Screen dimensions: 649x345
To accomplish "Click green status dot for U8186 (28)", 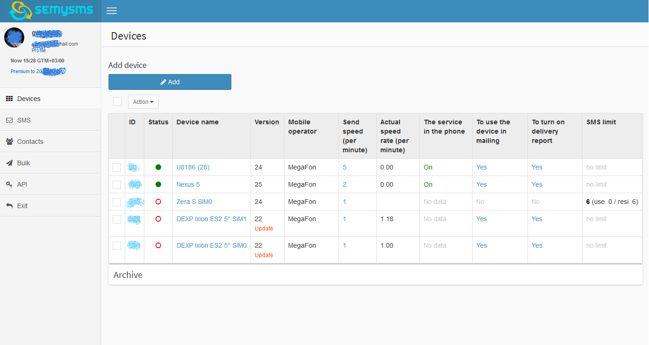I will point(158,167).
